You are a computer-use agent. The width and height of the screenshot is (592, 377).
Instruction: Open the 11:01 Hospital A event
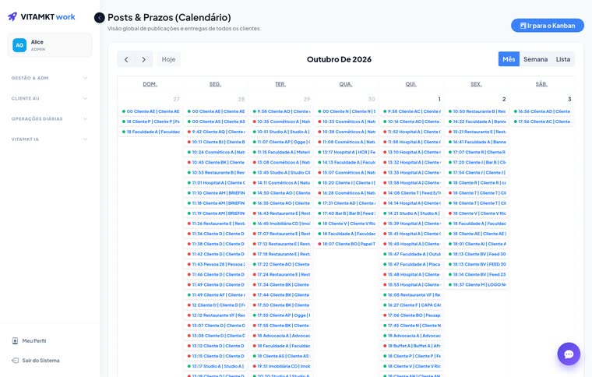(x=216, y=182)
